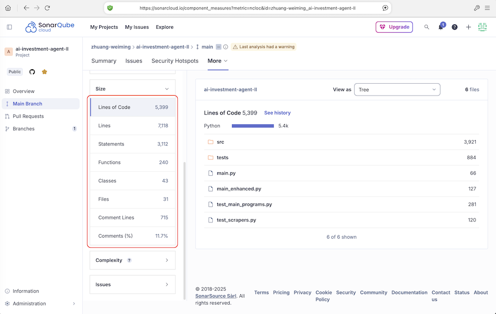
Task: Click the plus icon in header
Action: pos(468,27)
